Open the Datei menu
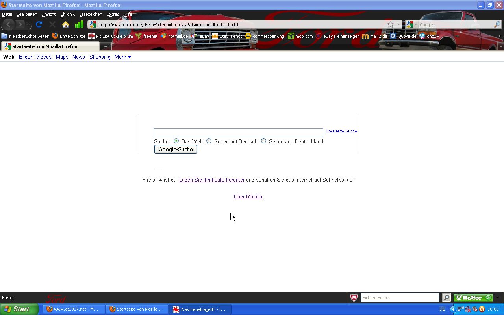504x315 pixels. pos(7,14)
